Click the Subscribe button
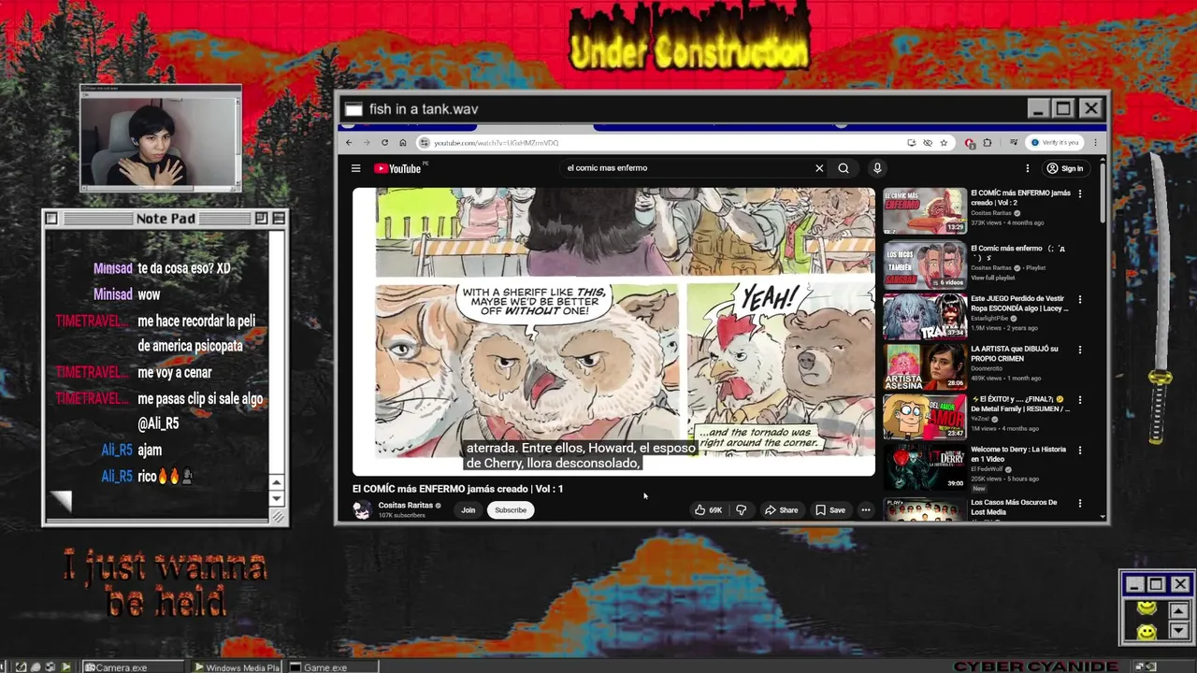 (511, 510)
